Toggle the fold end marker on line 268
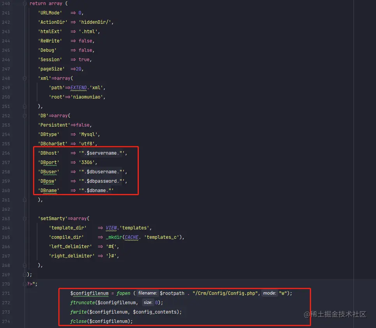 pyautogui.click(x=24, y=265)
